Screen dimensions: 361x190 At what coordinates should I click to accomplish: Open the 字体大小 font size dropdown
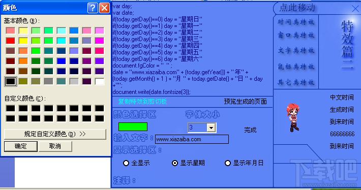click(211, 128)
